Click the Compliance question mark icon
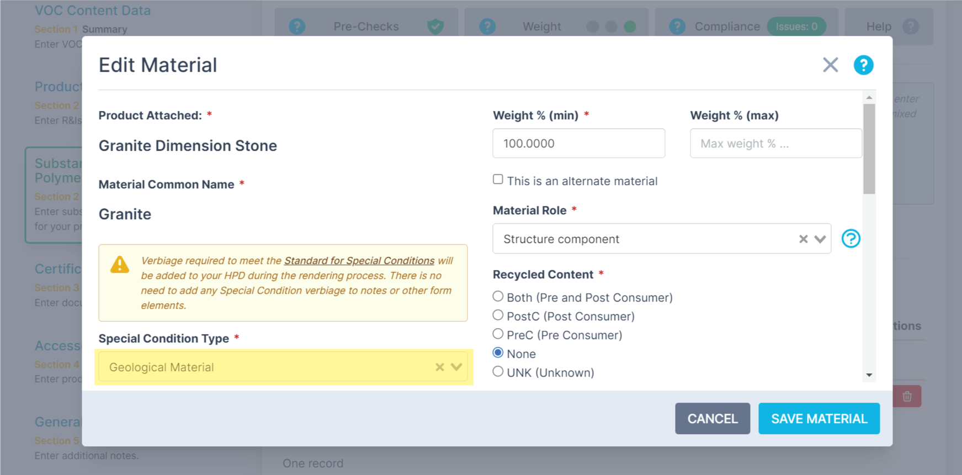 coord(677,27)
